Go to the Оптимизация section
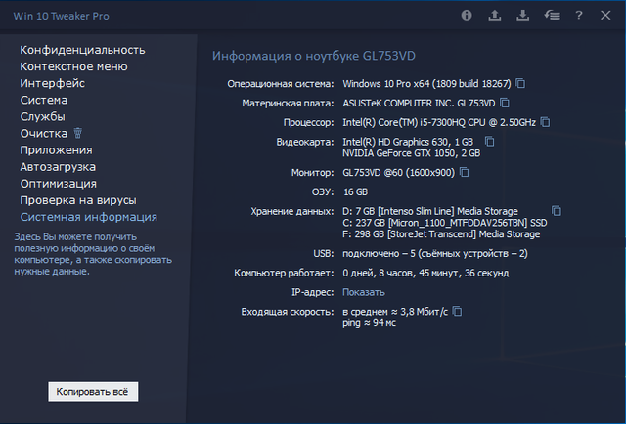Viewport: 626px width, 424px height. coord(59,184)
